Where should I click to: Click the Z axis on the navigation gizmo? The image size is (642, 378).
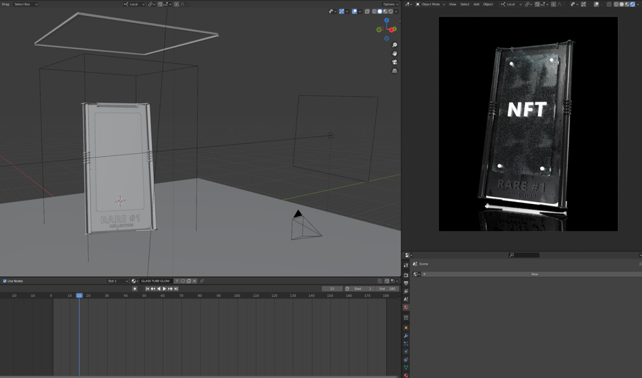(x=386, y=20)
